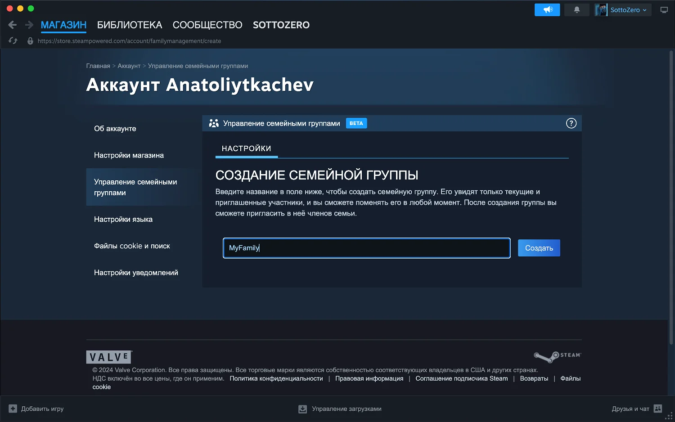Open Политика конфиденциальности link

pyautogui.click(x=276, y=378)
